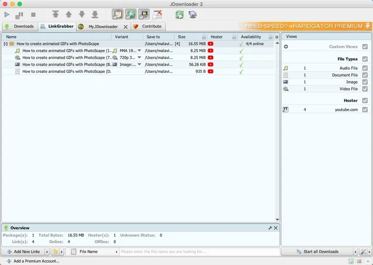Open table column settings gear icon

(x=277, y=37)
